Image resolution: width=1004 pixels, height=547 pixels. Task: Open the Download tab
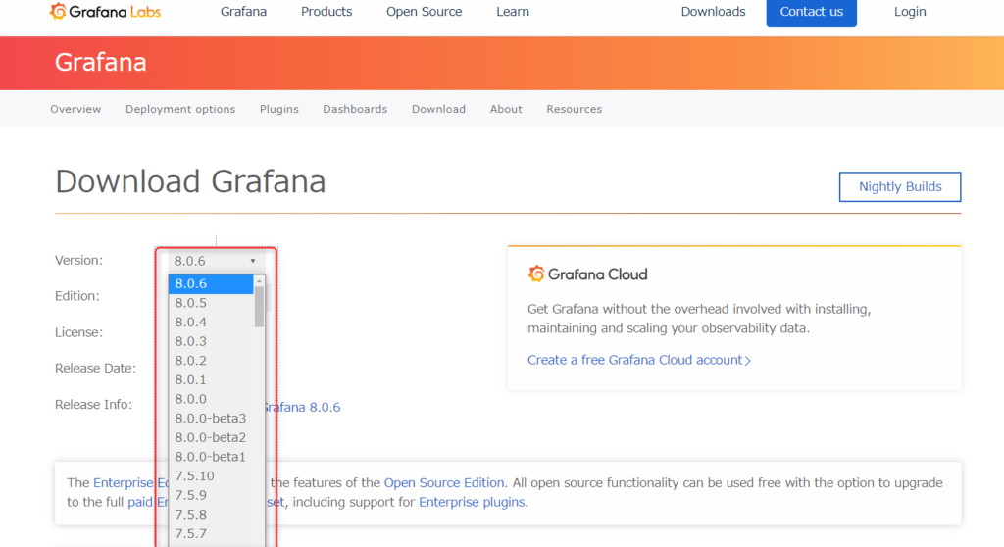438,109
